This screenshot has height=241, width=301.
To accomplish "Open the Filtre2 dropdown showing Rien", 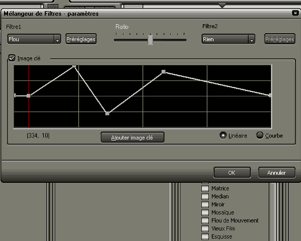I will pos(228,39).
